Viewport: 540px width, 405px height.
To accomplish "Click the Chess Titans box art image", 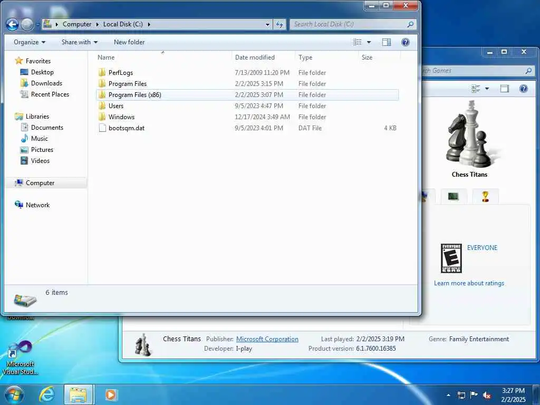I will [x=470, y=134].
